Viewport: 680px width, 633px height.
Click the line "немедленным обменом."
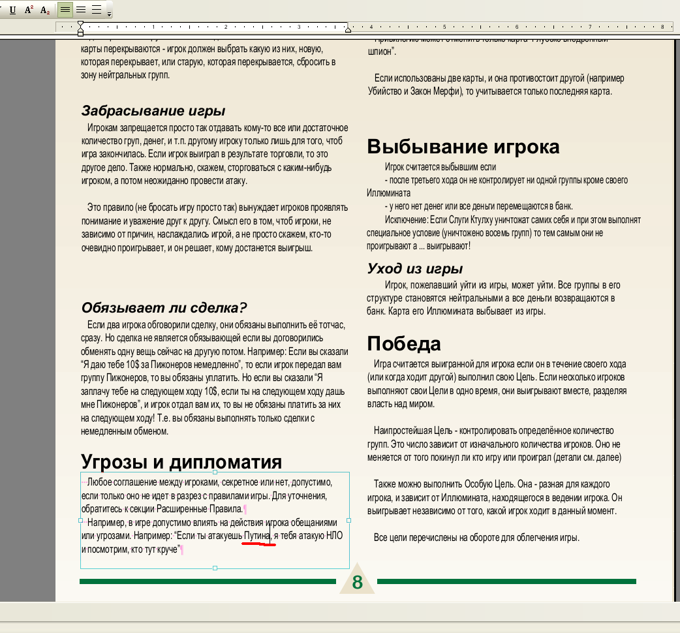point(125,431)
